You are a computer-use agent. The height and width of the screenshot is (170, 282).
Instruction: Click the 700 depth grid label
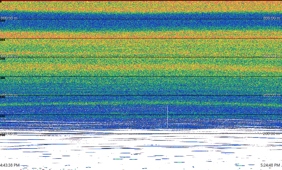[x=3, y=135]
